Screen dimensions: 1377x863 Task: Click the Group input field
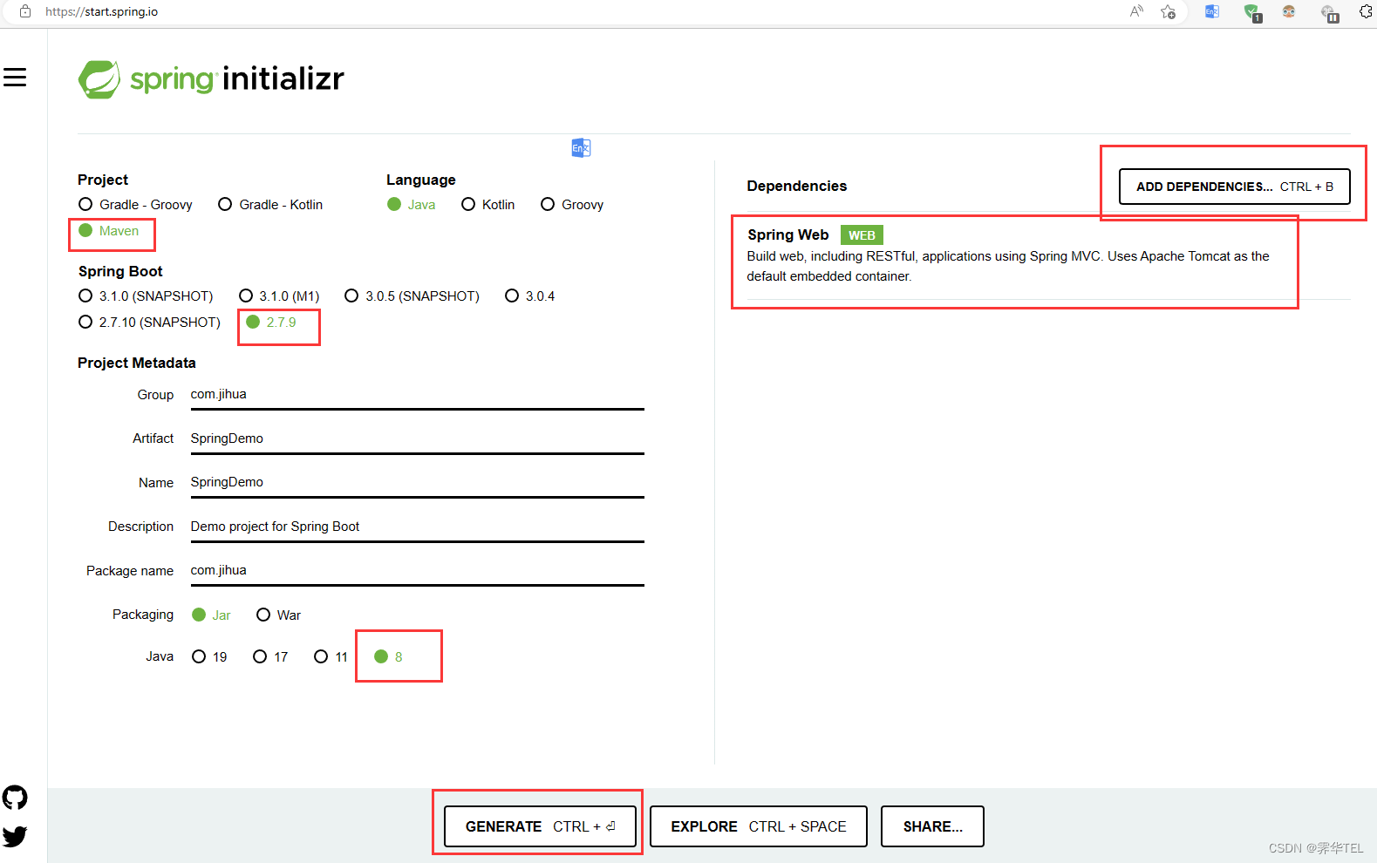point(417,395)
